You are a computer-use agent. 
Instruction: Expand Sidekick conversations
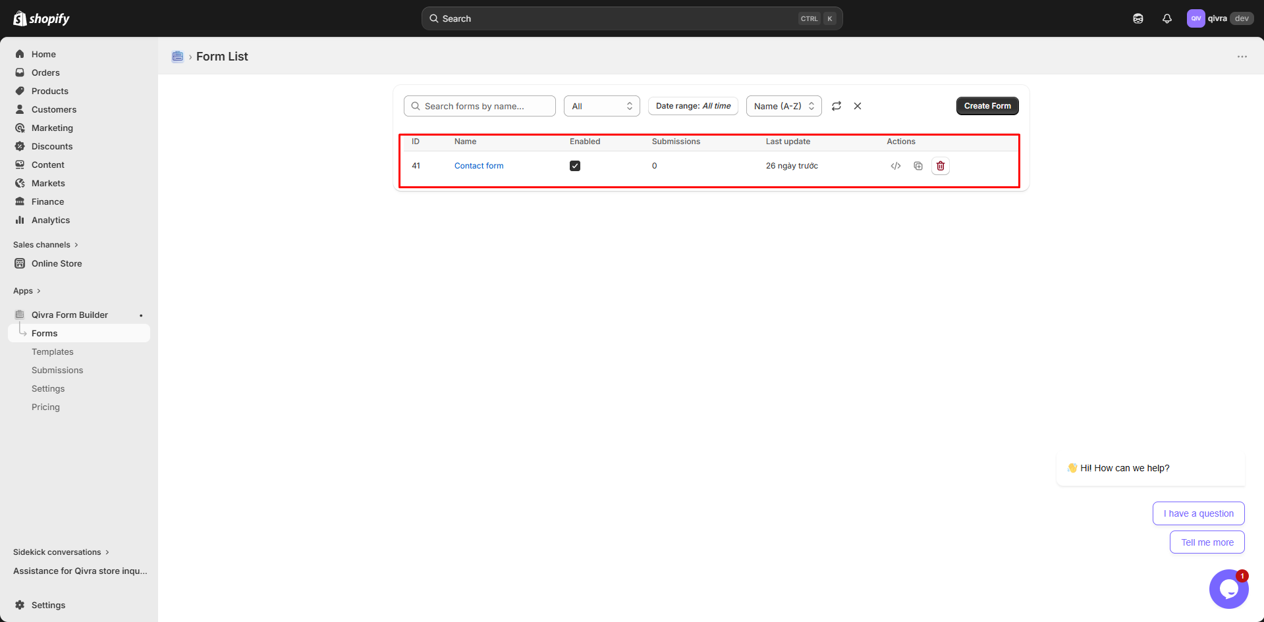click(61, 552)
